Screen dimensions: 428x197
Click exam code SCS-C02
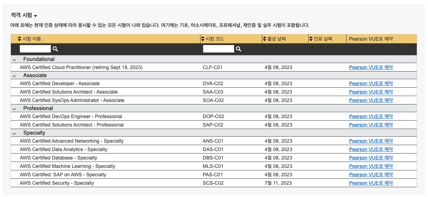[213, 183]
